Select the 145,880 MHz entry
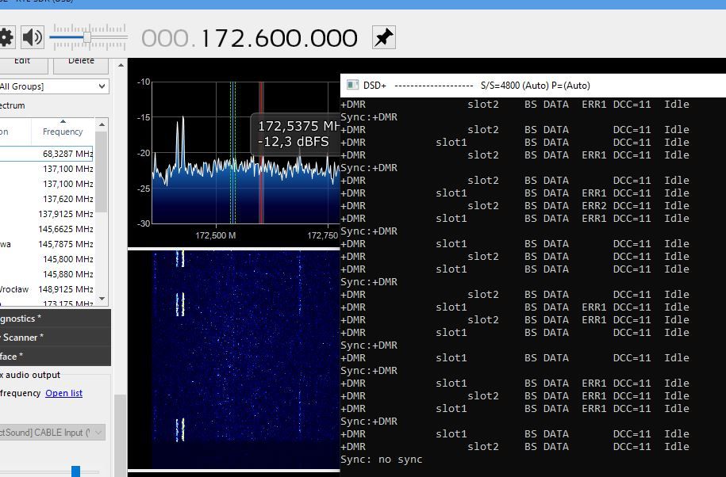726x477 pixels. tap(46, 274)
